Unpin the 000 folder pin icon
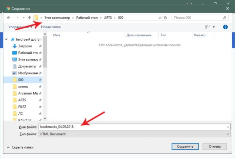Viewport: 235px width, 158px height. click(x=40, y=80)
